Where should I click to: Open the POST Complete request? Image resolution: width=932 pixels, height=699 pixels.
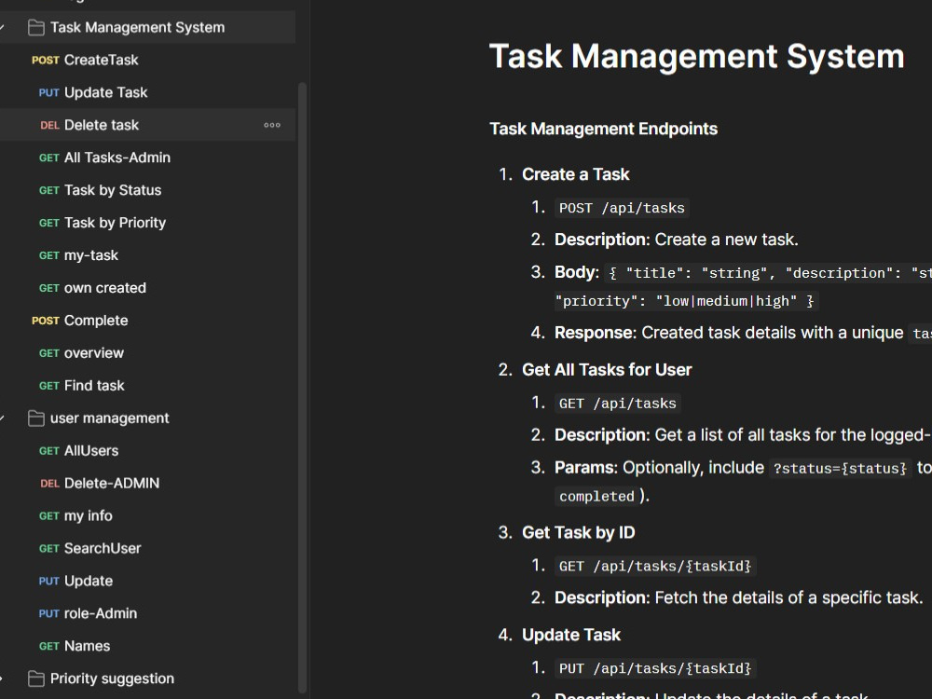pos(147,321)
